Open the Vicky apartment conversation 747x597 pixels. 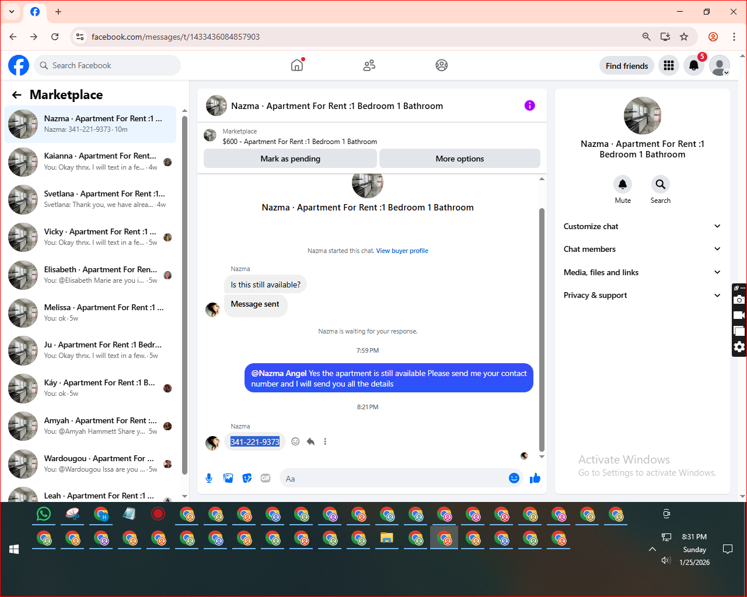[x=90, y=237]
